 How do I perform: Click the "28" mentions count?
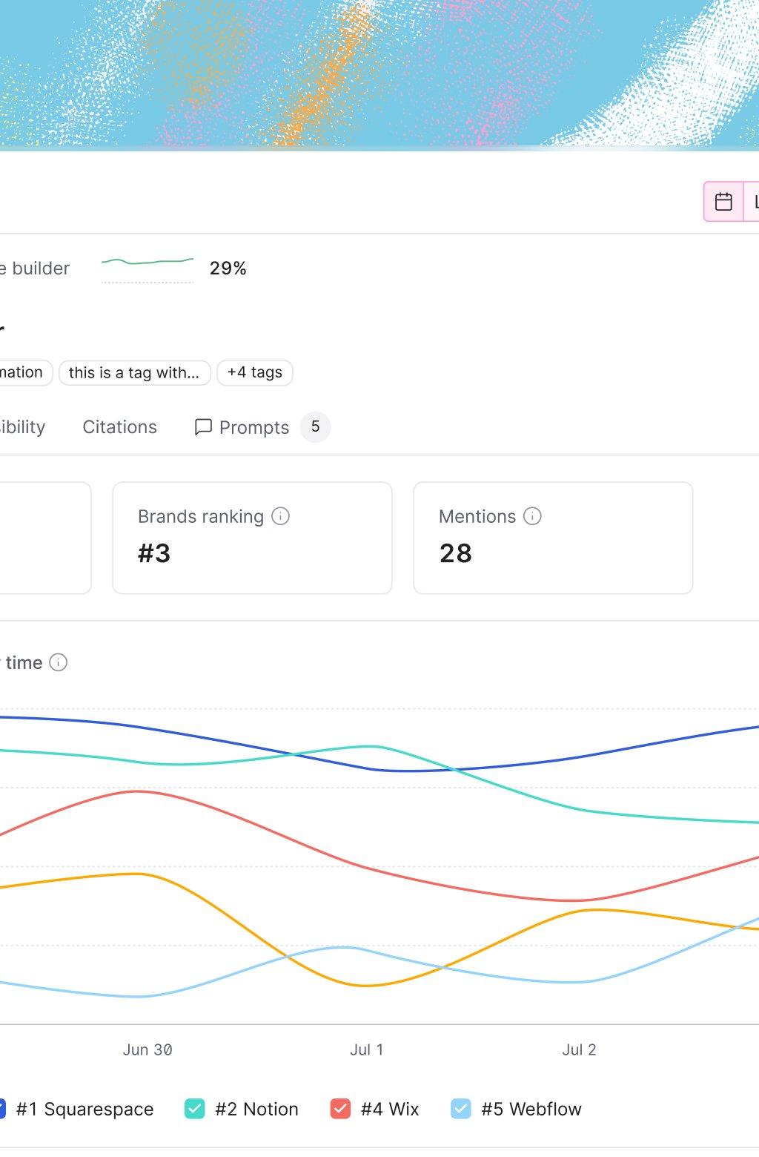point(456,553)
